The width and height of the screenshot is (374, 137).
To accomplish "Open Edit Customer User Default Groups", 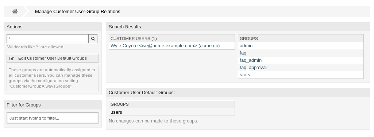I will [x=53, y=59].
